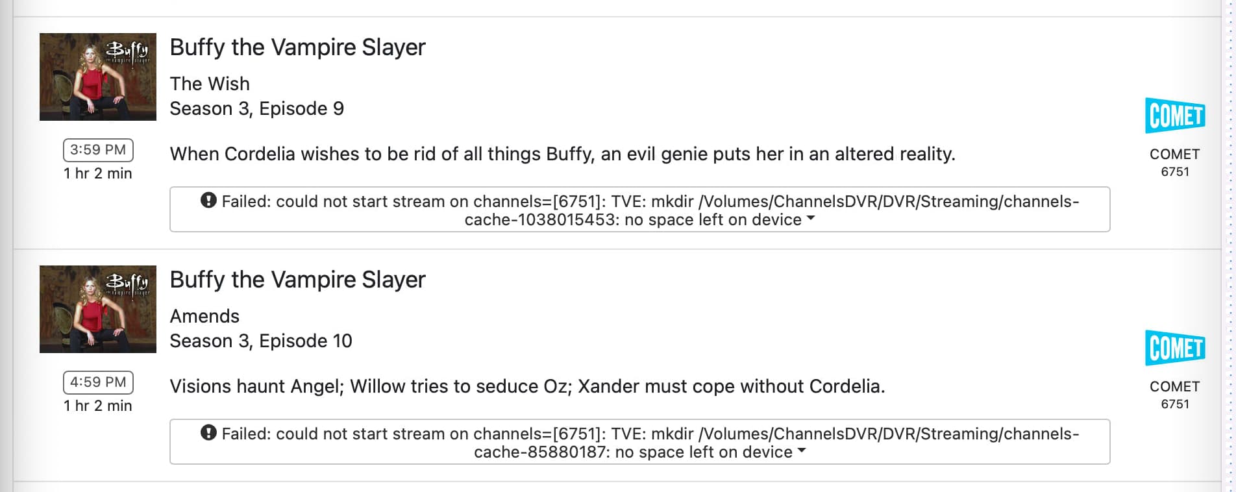The image size is (1236, 492).
Task: Click the COMET logo for Amends
Action: click(1174, 348)
